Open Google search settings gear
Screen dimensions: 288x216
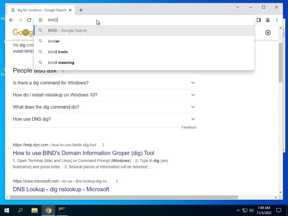pyautogui.click(x=268, y=33)
